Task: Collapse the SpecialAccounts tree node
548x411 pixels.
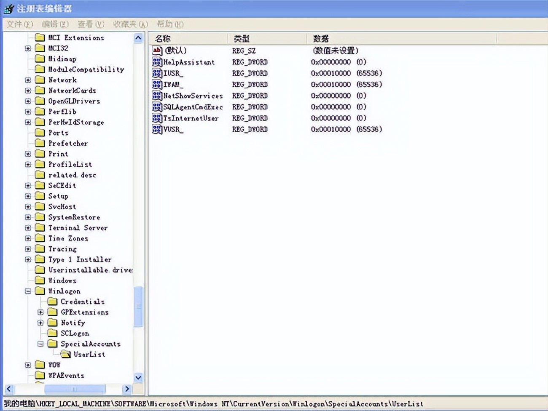Action: 40,344
